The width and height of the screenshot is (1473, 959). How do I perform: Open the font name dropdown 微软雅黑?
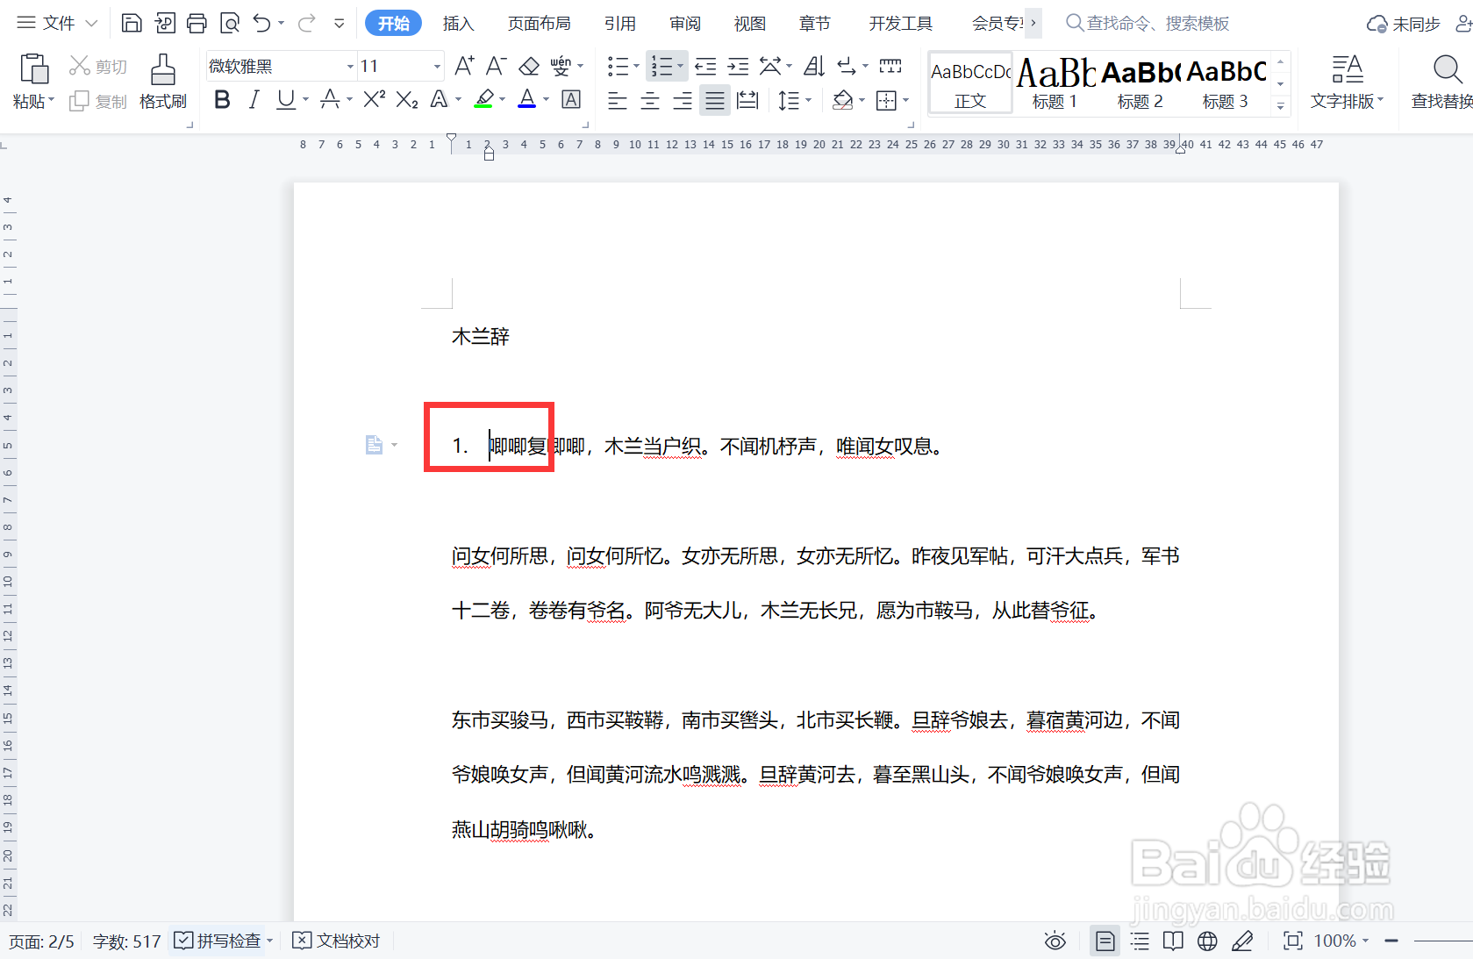[350, 67]
